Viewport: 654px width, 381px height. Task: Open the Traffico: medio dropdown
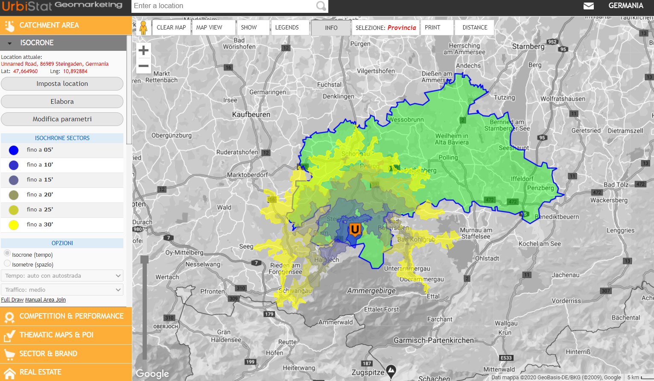coord(62,290)
